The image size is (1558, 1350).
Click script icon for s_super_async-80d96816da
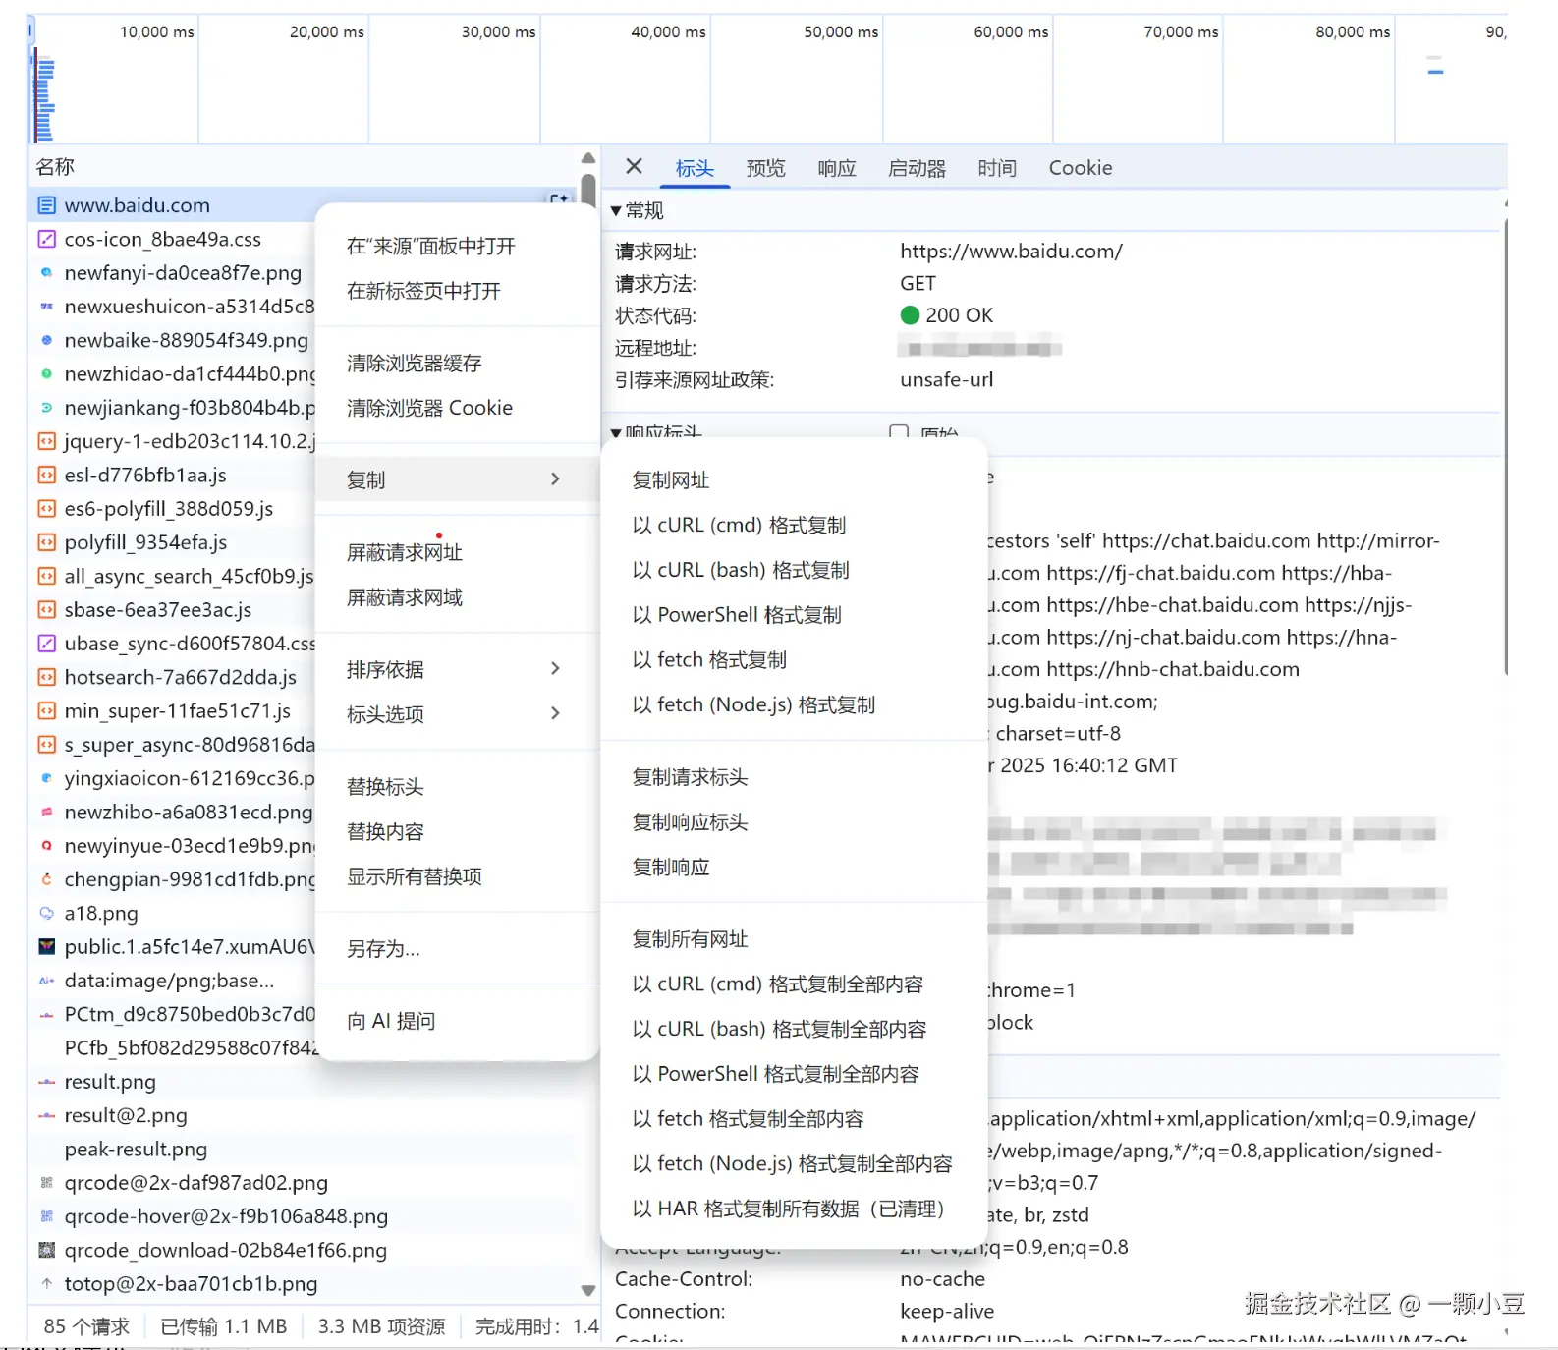[x=46, y=745]
